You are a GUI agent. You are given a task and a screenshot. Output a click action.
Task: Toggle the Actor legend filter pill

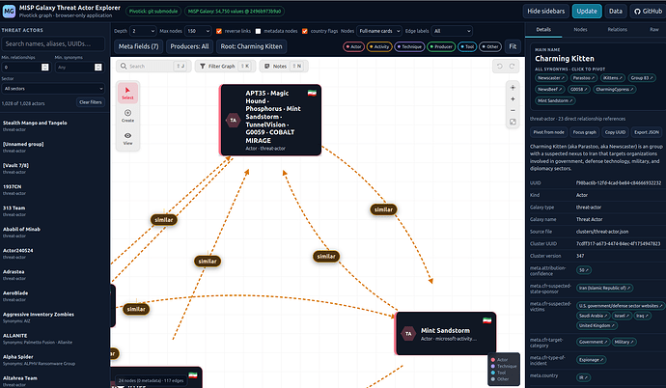click(353, 46)
